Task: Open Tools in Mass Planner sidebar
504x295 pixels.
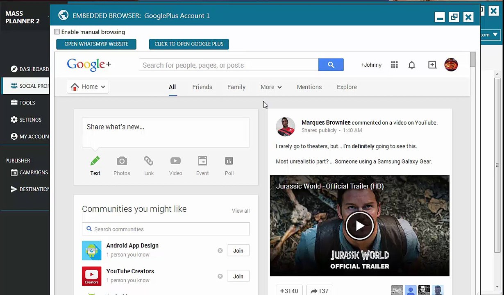Action: click(23, 103)
